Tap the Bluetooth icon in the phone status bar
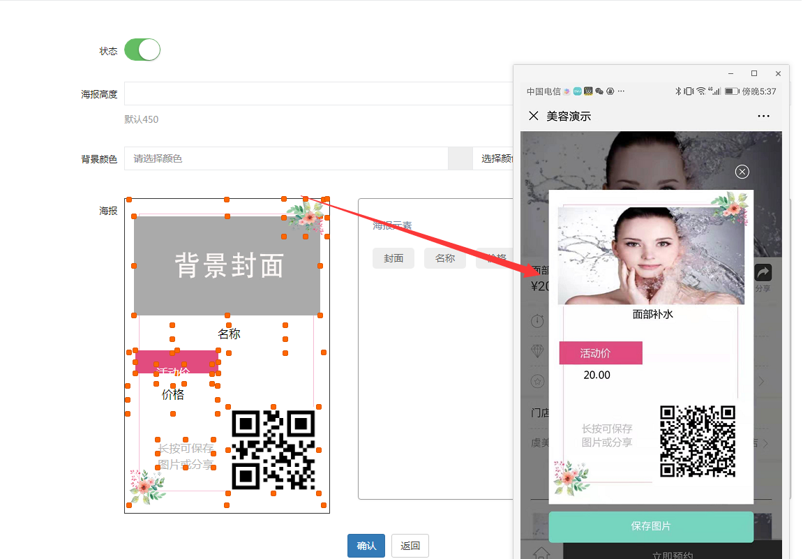This screenshot has height=559, width=810. tap(678, 91)
